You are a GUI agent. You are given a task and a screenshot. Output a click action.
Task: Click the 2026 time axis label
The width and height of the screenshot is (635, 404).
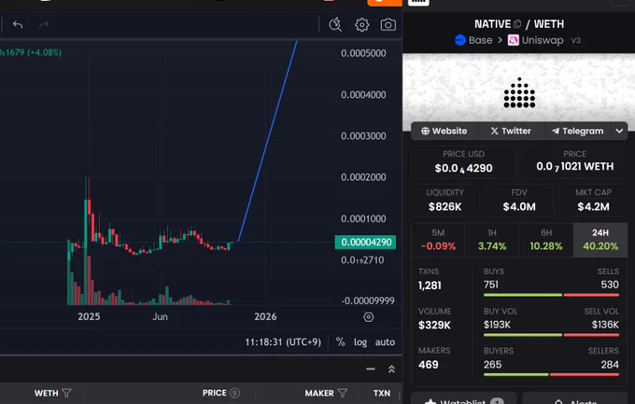tap(265, 316)
